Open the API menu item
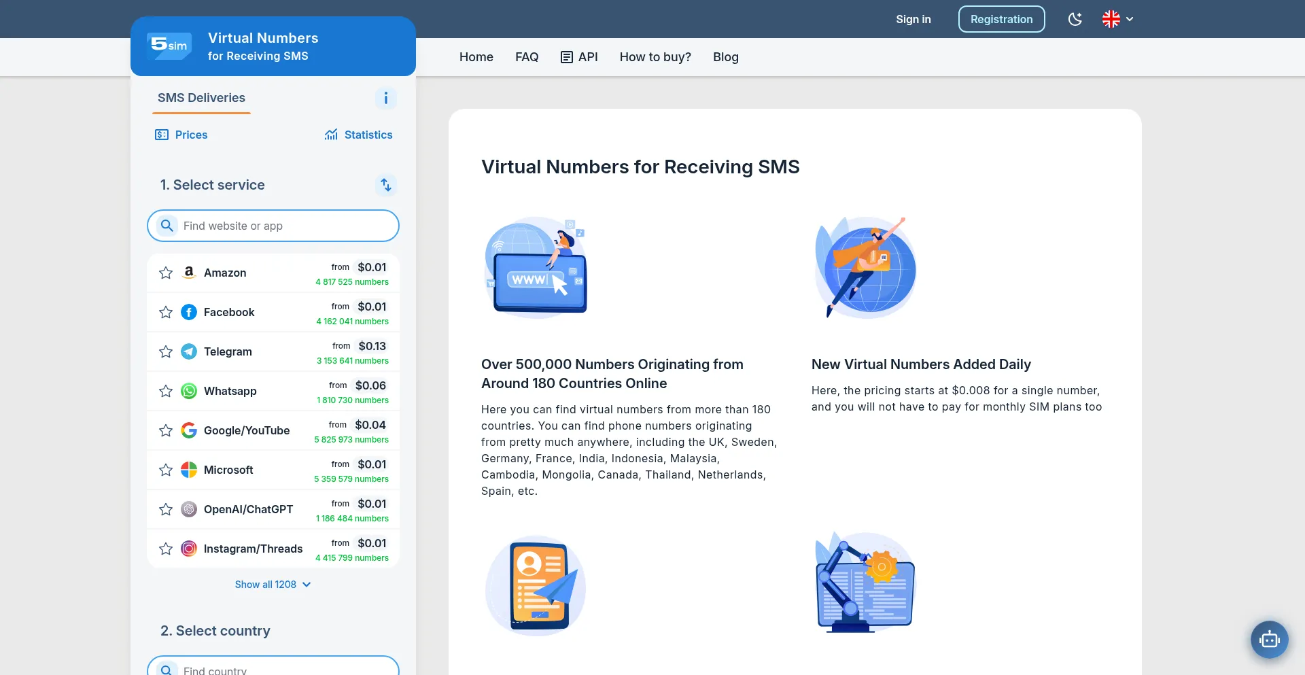The image size is (1305, 675). (x=579, y=57)
